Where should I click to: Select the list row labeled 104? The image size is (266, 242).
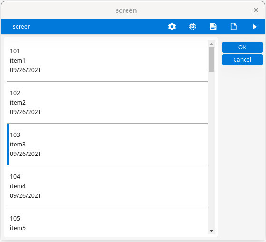[x=107, y=186]
